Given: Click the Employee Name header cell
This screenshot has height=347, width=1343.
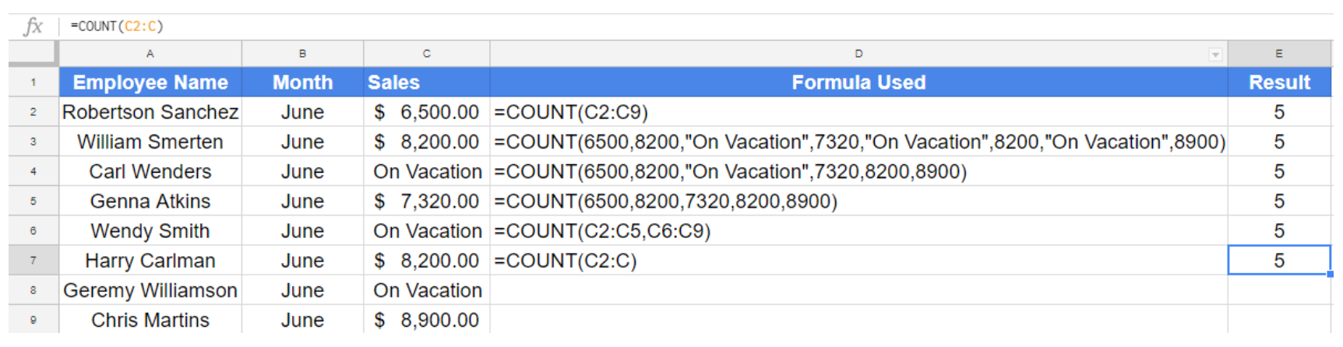Looking at the screenshot, I should tap(150, 82).
